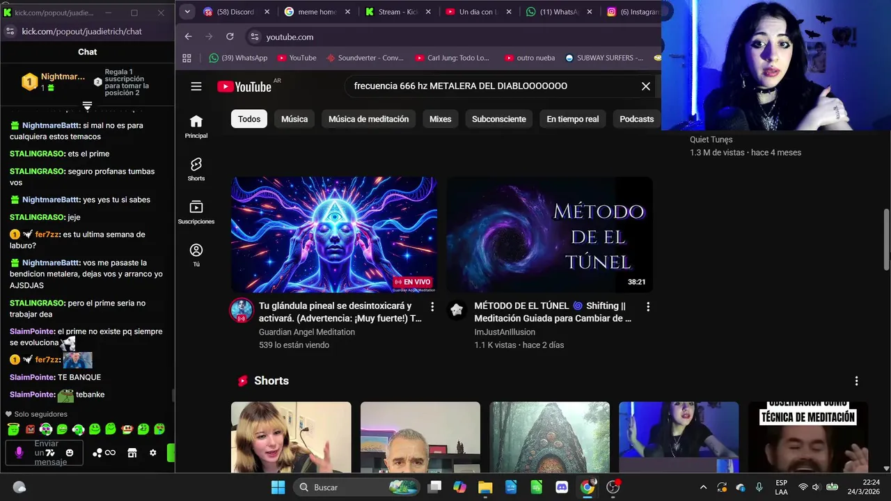Image resolution: width=891 pixels, height=501 pixels.
Task: Open File Explorer from the taskbar
Action: (484, 487)
